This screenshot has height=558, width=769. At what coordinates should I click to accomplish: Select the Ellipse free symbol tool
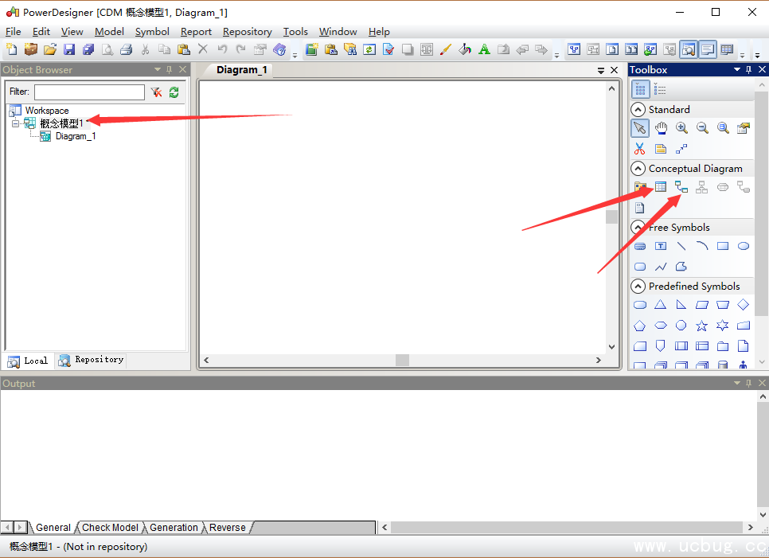(x=744, y=246)
